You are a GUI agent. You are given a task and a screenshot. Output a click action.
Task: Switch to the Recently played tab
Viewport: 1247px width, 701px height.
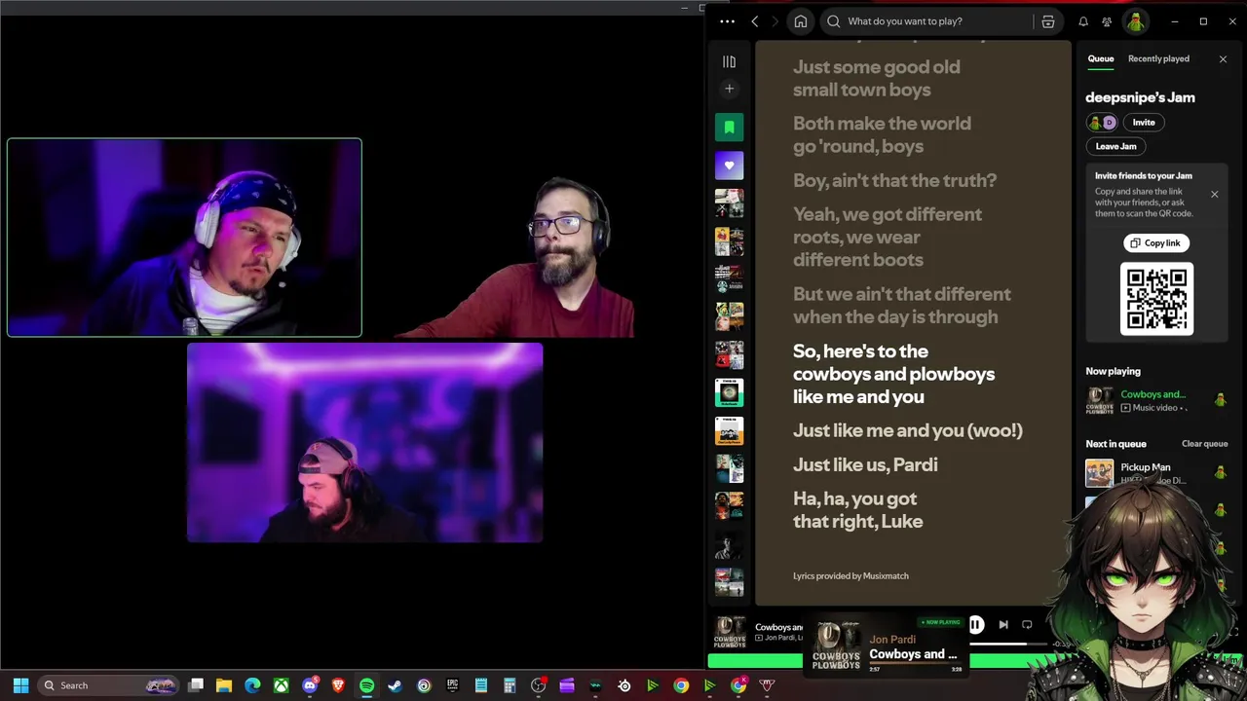pyautogui.click(x=1158, y=58)
